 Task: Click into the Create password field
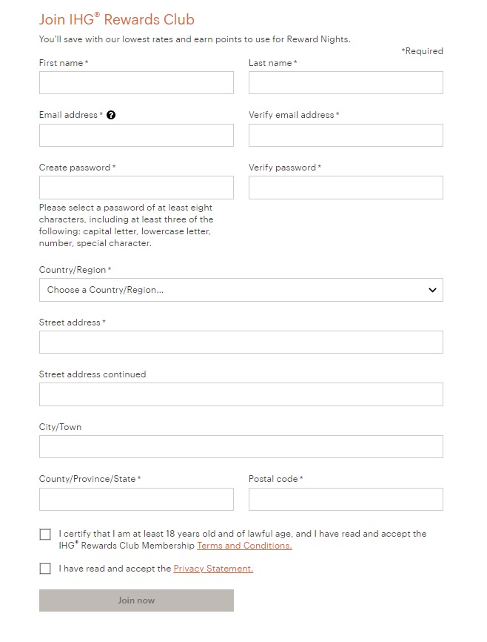(136, 187)
